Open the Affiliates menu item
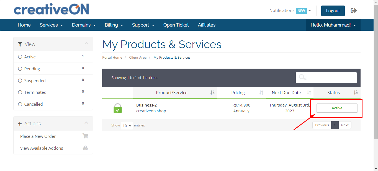 point(207,25)
